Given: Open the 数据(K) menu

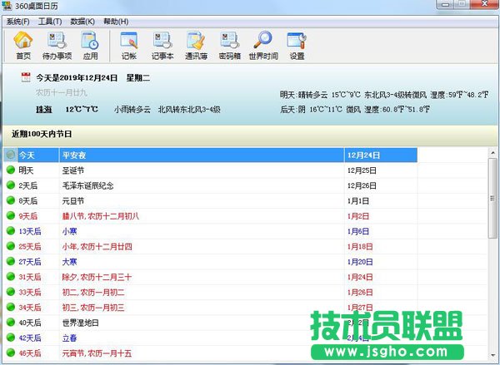Looking at the screenshot, I should 82,20.
